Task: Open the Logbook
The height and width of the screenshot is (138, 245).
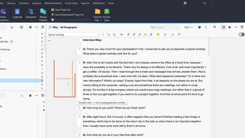Action: [x=17, y=14]
